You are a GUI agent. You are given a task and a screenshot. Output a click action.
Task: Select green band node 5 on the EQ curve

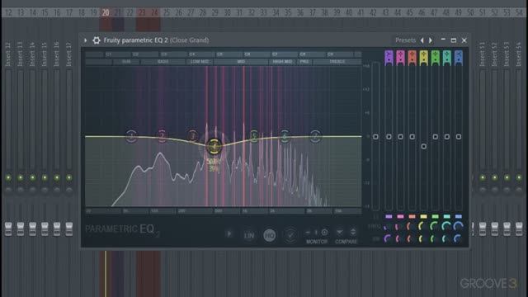click(253, 136)
